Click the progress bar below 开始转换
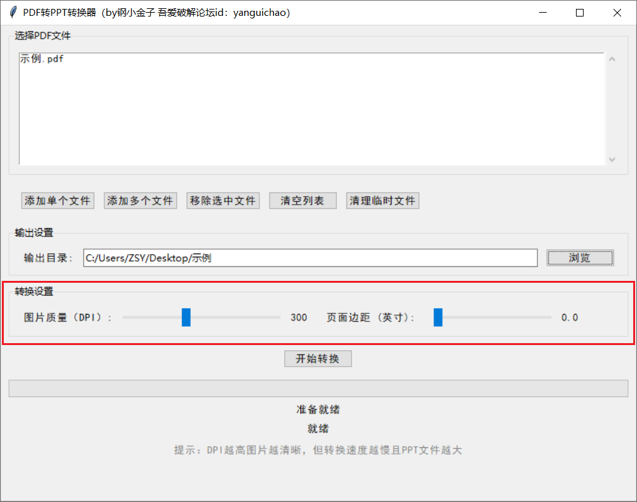 click(x=318, y=388)
